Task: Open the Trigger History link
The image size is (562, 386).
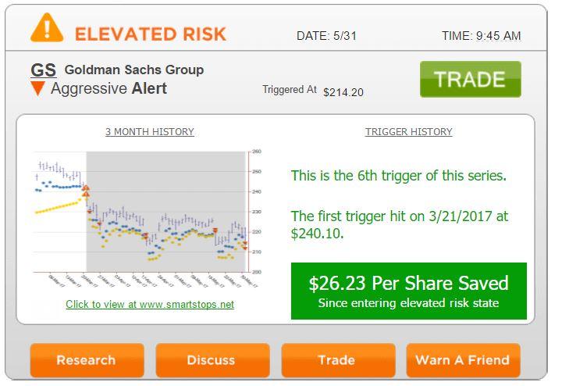Action: [x=408, y=132]
